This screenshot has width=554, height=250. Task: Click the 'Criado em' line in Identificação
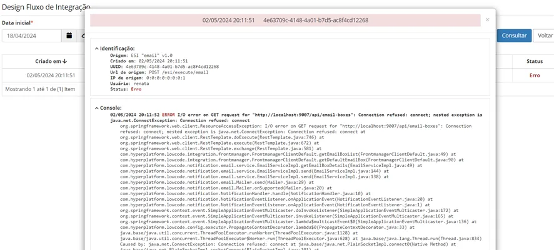coord(149,61)
